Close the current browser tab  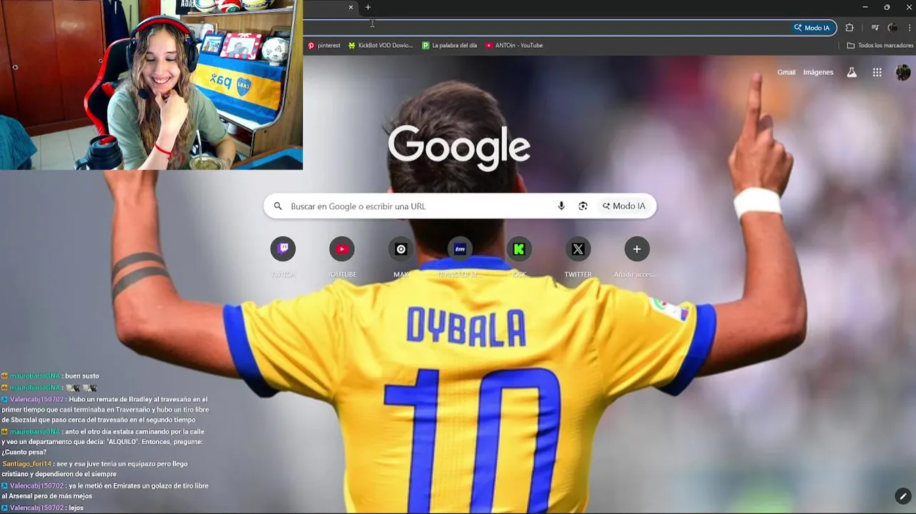point(351,7)
